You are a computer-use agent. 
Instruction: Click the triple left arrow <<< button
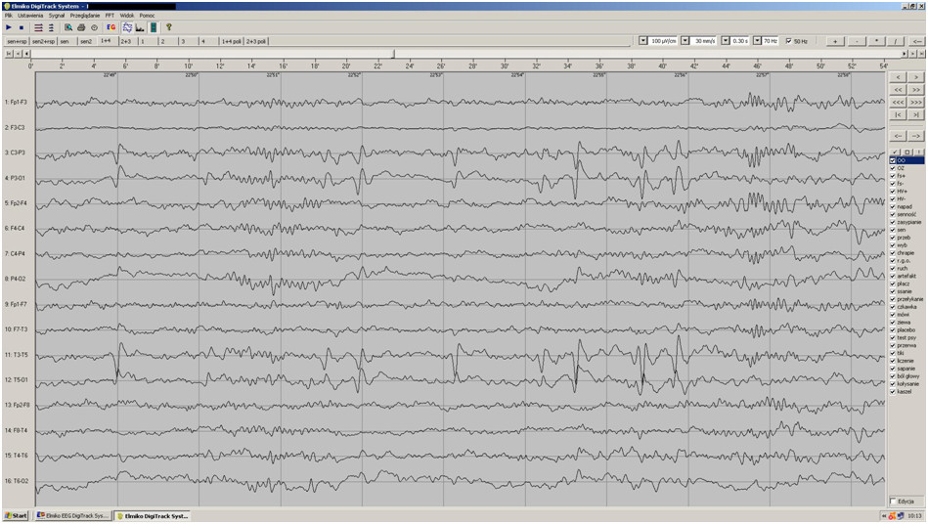(898, 102)
